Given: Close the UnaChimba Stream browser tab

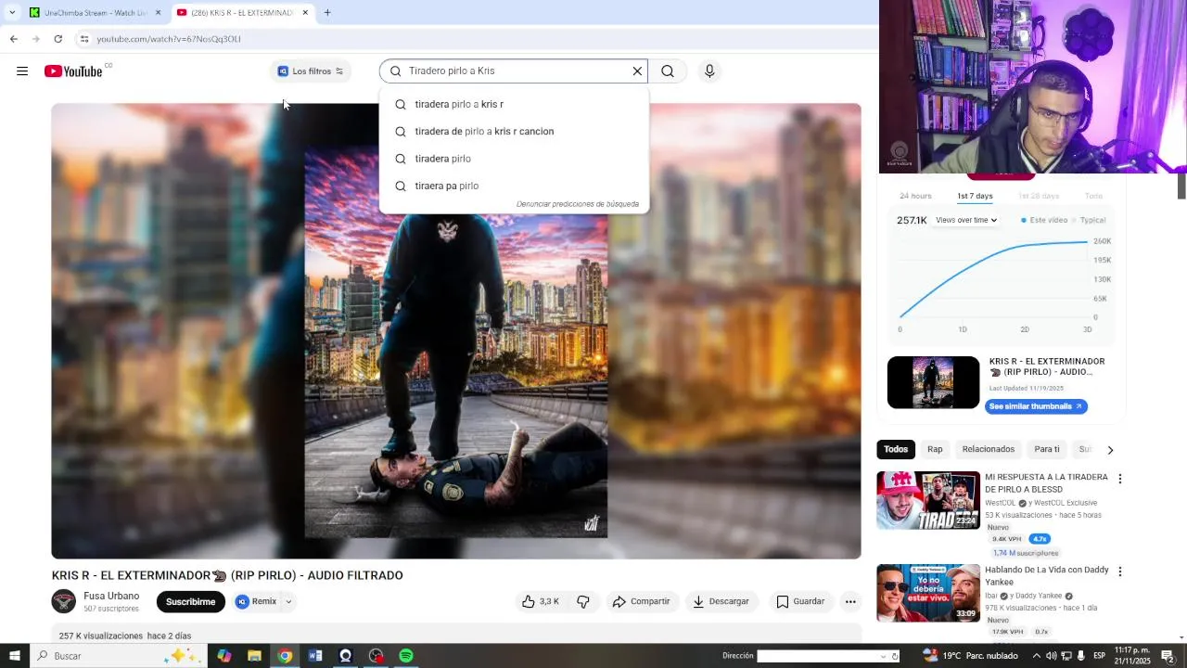Looking at the screenshot, I should pyautogui.click(x=158, y=13).
